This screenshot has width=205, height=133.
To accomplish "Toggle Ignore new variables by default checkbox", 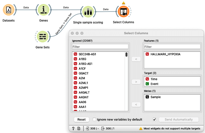I will 94,119.
